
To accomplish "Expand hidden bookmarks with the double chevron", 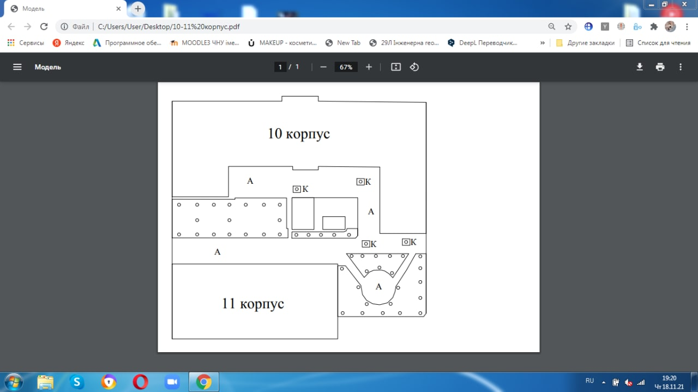I will [x=542, y=43].
